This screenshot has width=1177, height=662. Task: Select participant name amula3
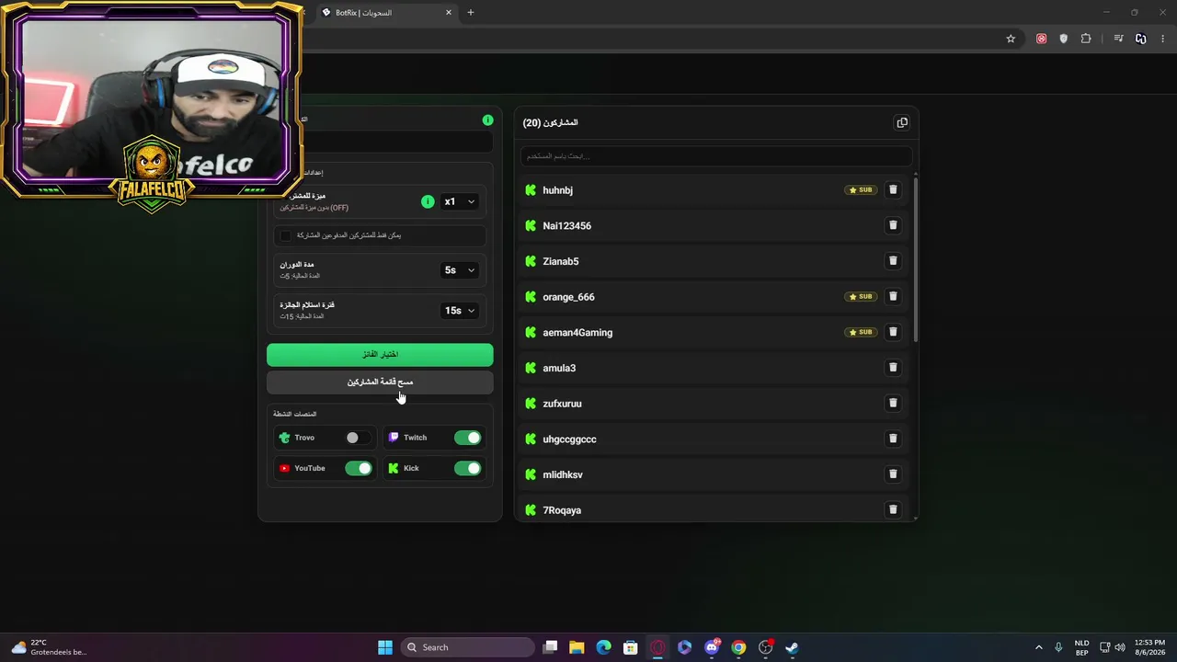click(559, 368)
